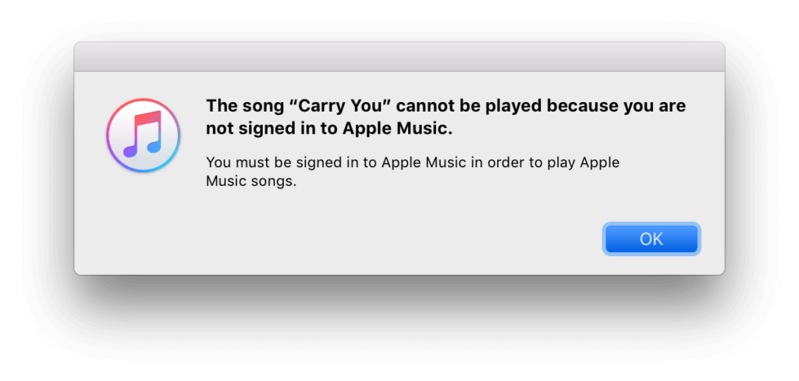Click the empty dialog title bar

pos(399,57)
